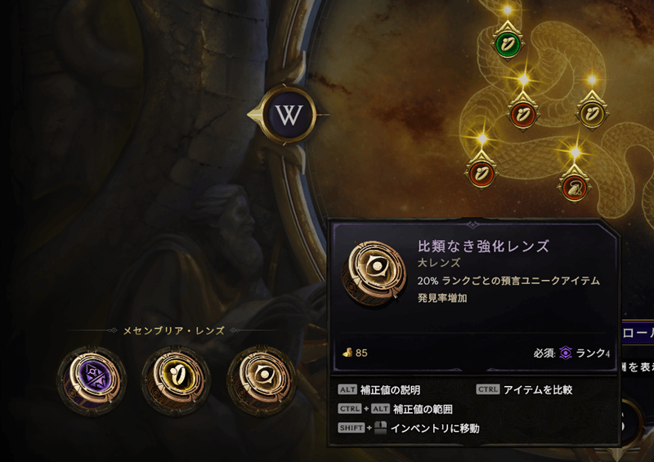Select the red serpent amulet node

[x=574, y=187]
